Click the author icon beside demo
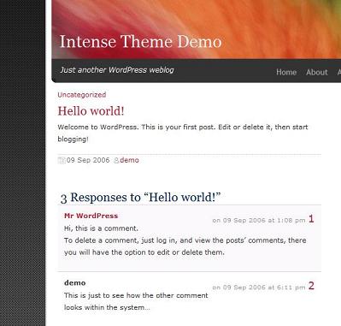Viewport: 341px width, 326px height. (116, 161)
